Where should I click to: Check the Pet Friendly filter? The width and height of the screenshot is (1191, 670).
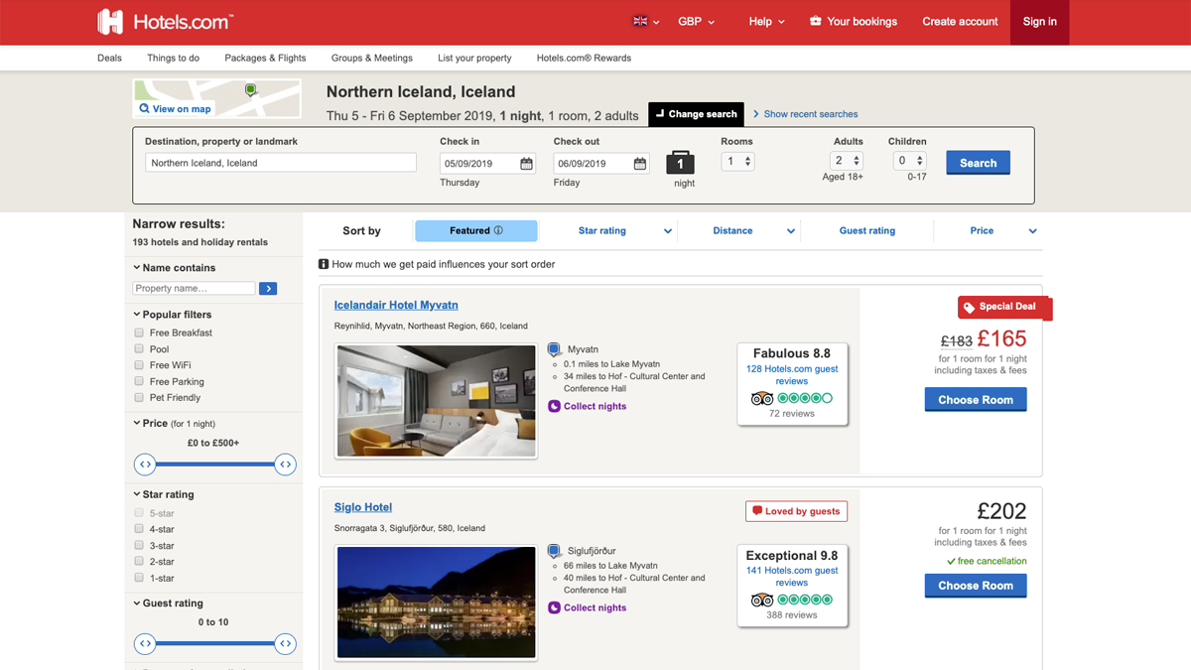(139, 397)
